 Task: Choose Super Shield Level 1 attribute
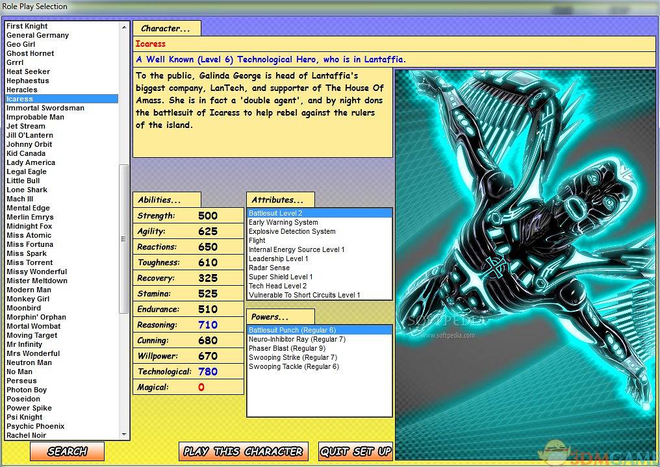click(x=281, y=277)
